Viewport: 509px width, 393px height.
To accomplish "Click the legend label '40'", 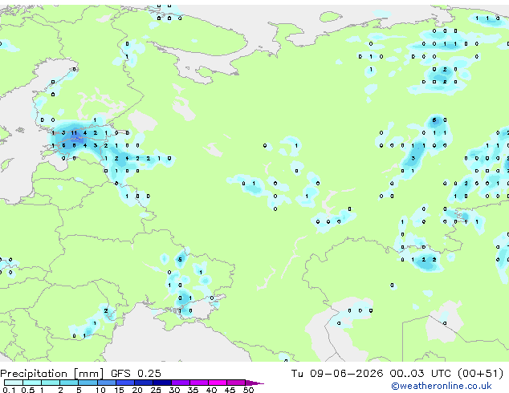I will (x=211, y=390).
